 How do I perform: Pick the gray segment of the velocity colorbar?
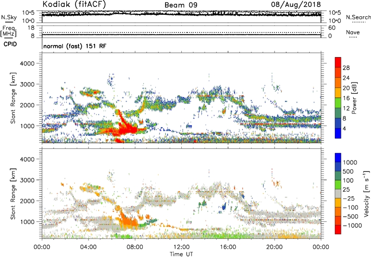pyautogui.click(x=338, y=193)
